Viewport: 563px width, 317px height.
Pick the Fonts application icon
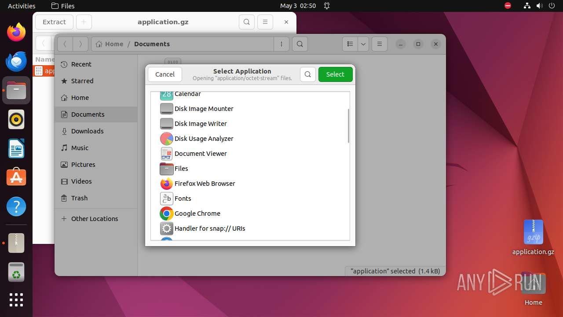pyautogui.click(x=167, y=199)
